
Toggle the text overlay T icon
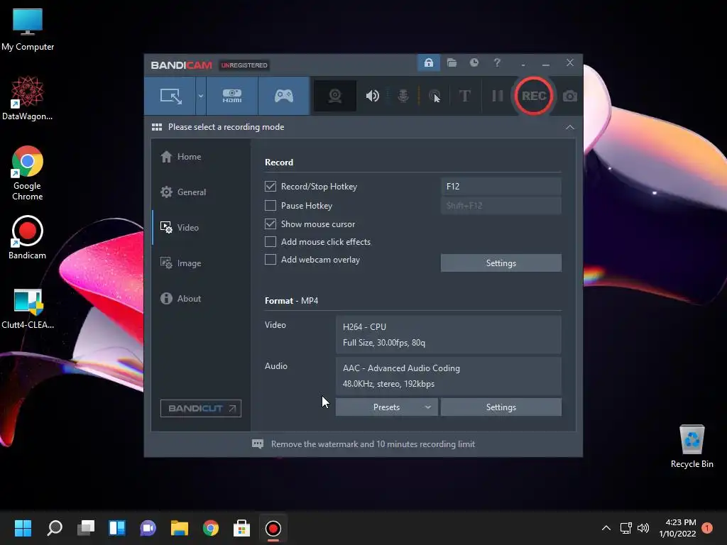tap(464, 96)
